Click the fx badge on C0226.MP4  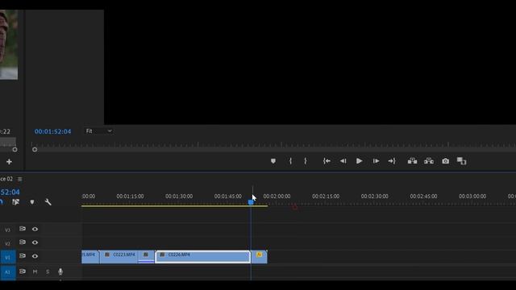pyautogui.click(x=162, y=255)
